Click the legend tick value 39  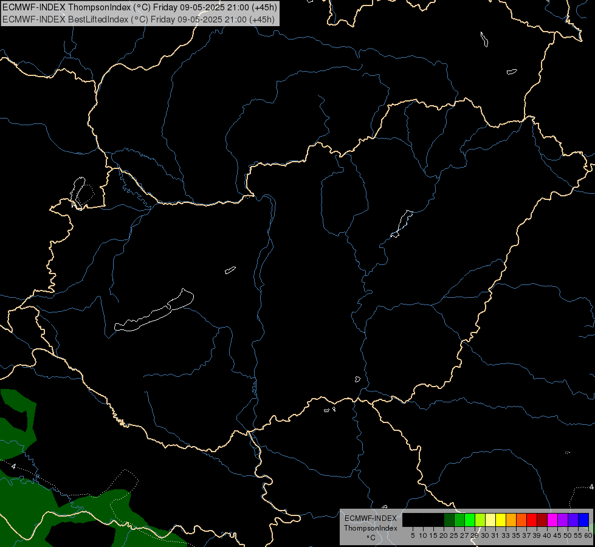[x=536, y=535]
